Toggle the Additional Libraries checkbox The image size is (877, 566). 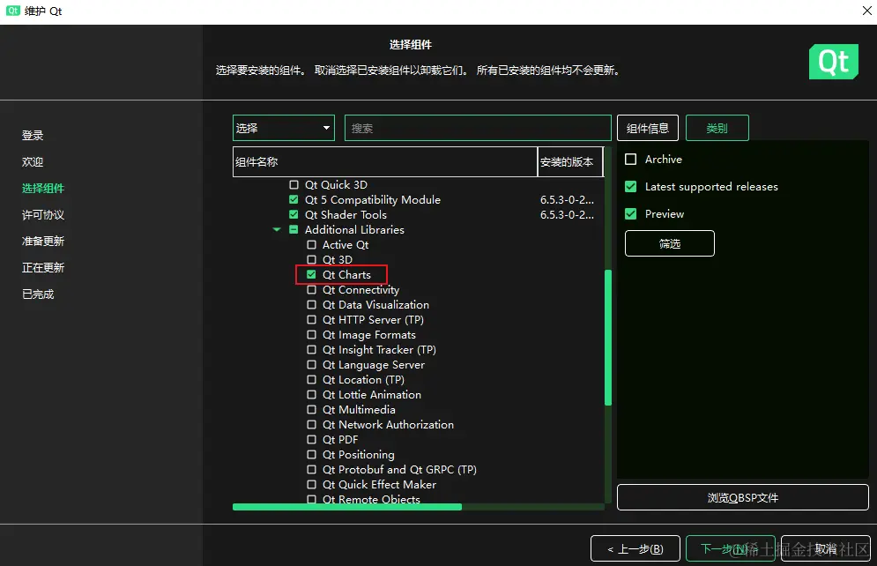(x=294, y=230)
